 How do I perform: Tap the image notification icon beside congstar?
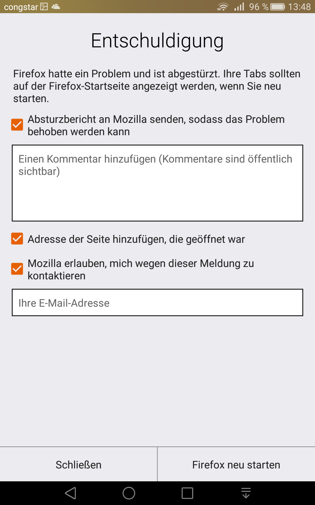coord(44,7)
